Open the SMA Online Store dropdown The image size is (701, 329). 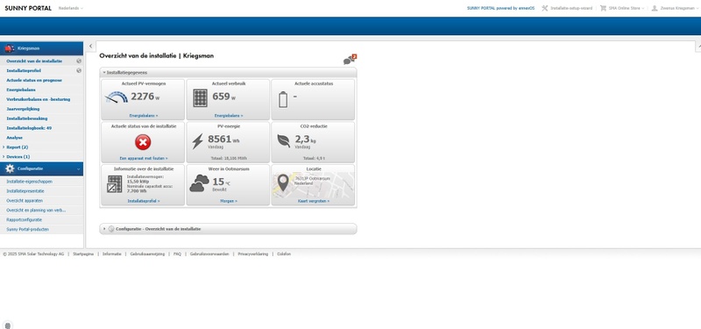click(627, 8)
